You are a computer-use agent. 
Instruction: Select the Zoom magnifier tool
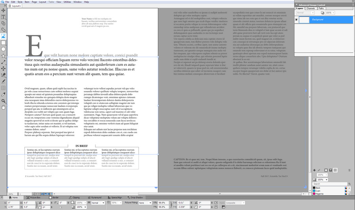click(4, 100)
